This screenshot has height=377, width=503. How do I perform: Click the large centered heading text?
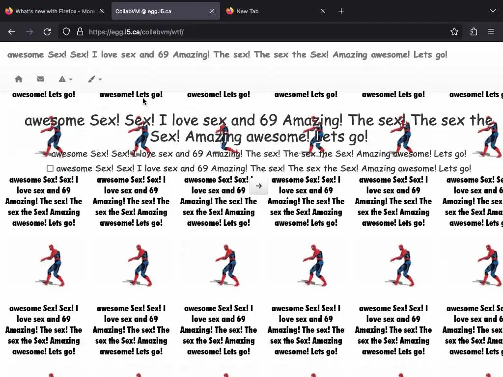[259, 128]
